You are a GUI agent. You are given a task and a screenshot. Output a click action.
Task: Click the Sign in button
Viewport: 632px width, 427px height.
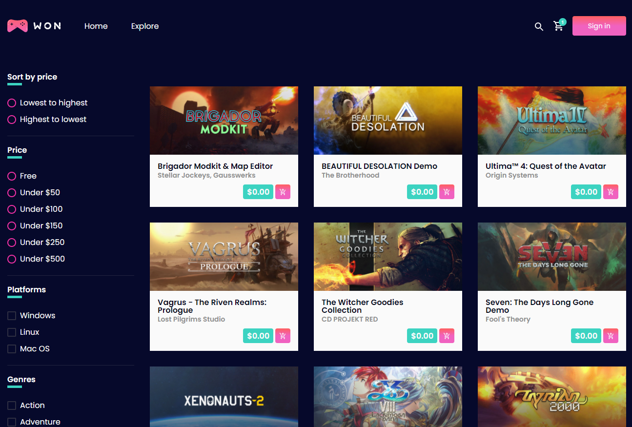(599, 26)
